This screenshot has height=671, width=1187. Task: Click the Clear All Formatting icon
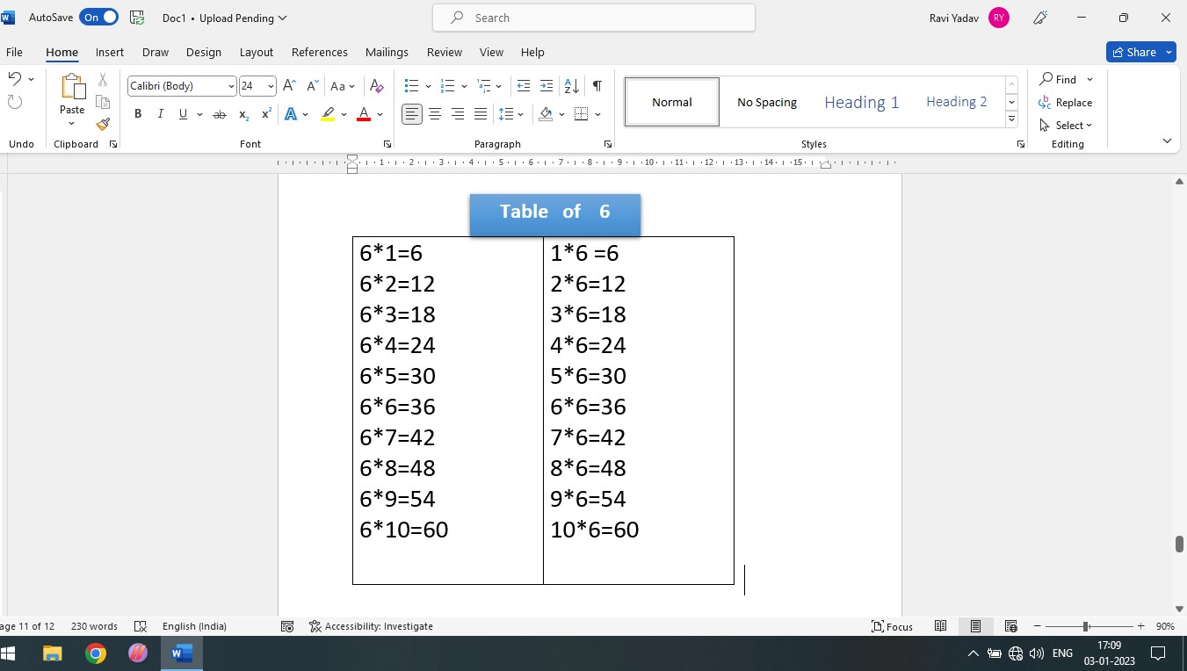coord(377,86)
